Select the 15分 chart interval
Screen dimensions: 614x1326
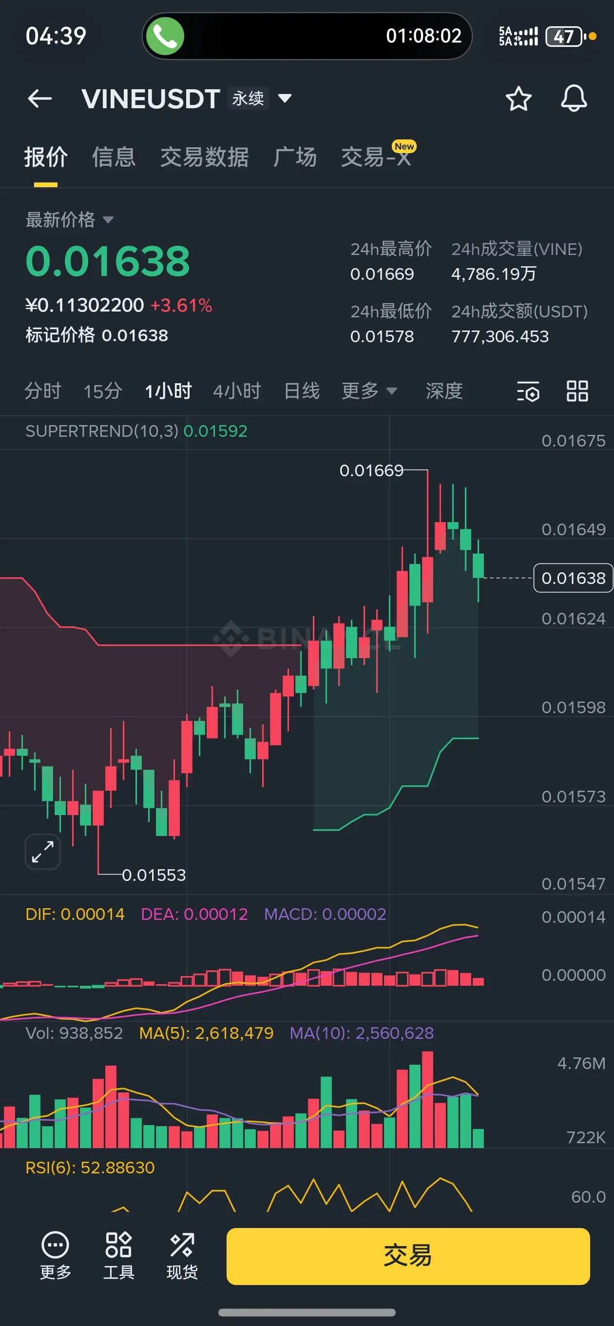(x=103, y=390)
